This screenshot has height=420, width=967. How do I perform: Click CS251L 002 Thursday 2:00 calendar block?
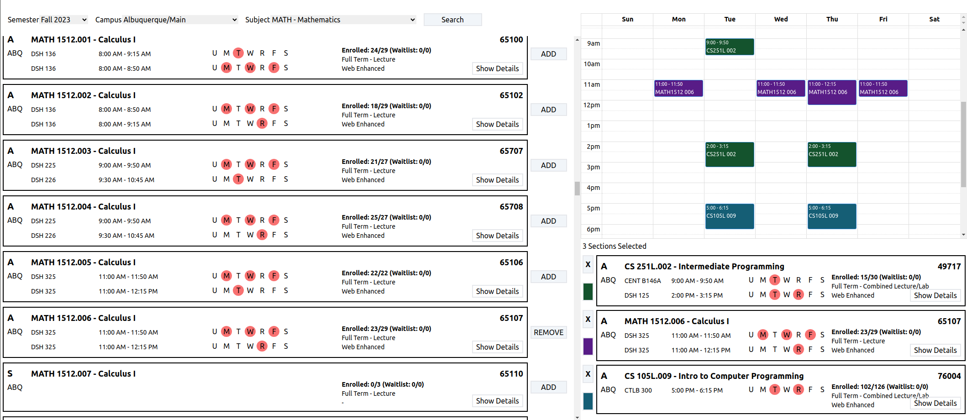coord(831,154)
